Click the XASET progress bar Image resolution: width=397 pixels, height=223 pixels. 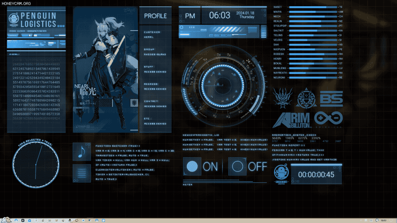[313, 7]
